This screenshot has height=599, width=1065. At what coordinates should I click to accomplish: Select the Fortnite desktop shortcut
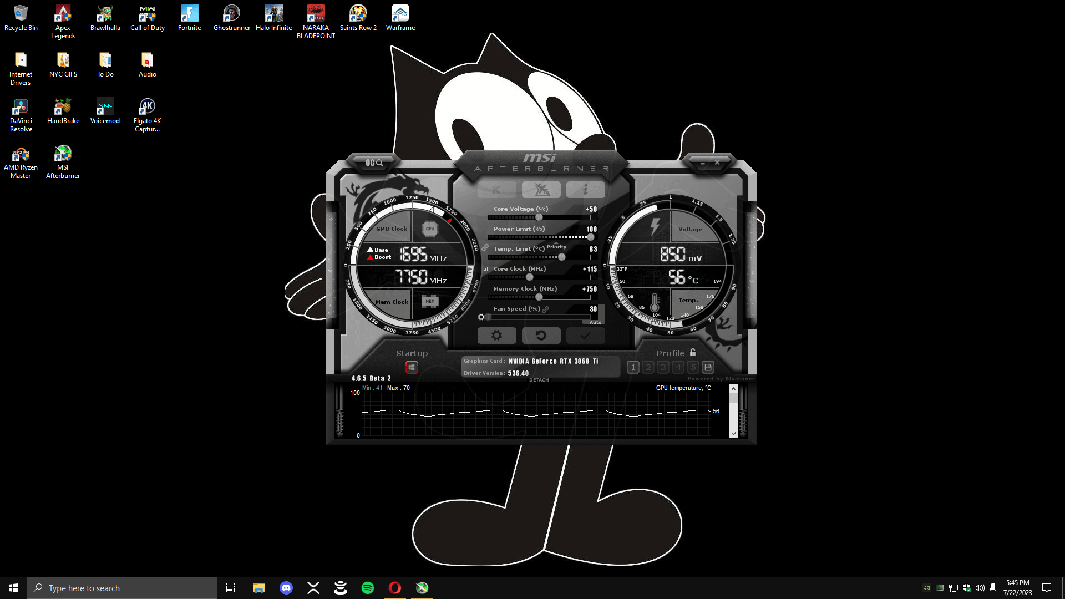[189, 18]
